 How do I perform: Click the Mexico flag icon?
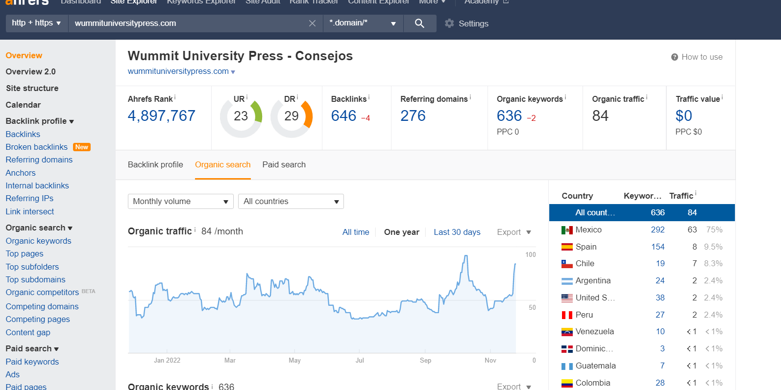pyautogui.click(x=567, y=230)
